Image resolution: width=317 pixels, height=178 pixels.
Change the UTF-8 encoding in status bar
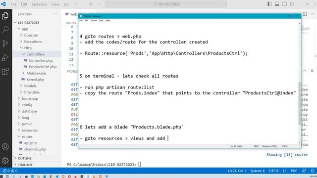pyautogui.click(x=273, y=171)
